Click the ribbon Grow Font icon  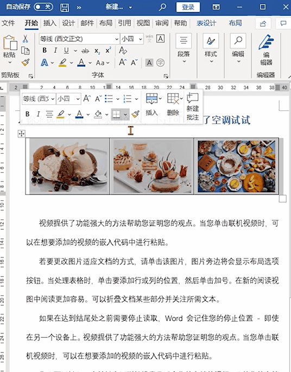tap(123, 62)
